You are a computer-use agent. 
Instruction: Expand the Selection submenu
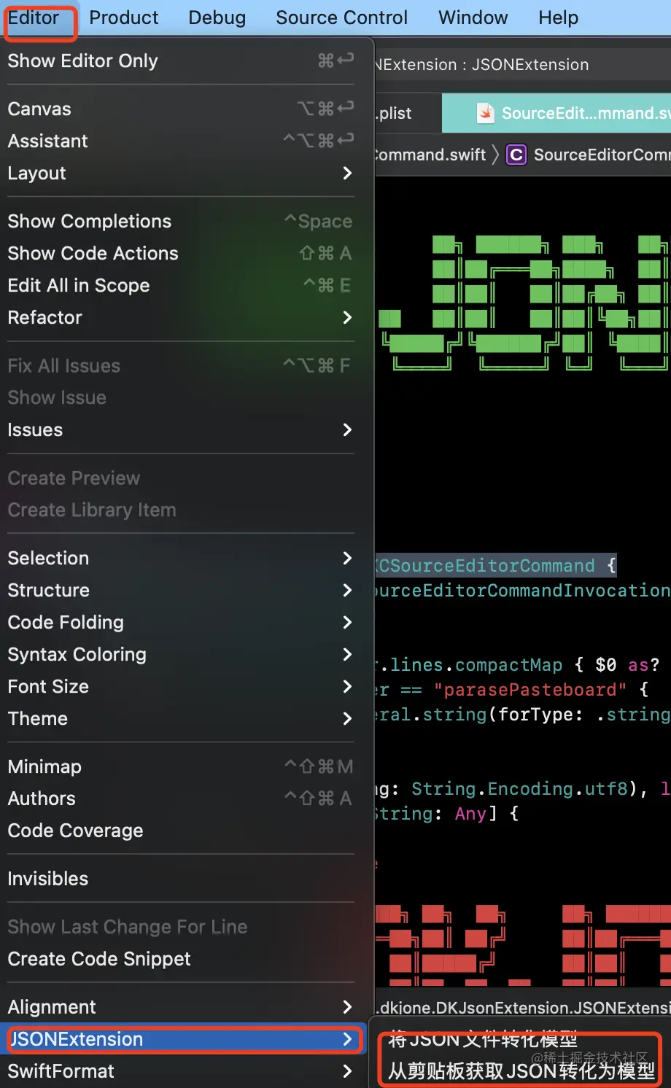[180, 558]
